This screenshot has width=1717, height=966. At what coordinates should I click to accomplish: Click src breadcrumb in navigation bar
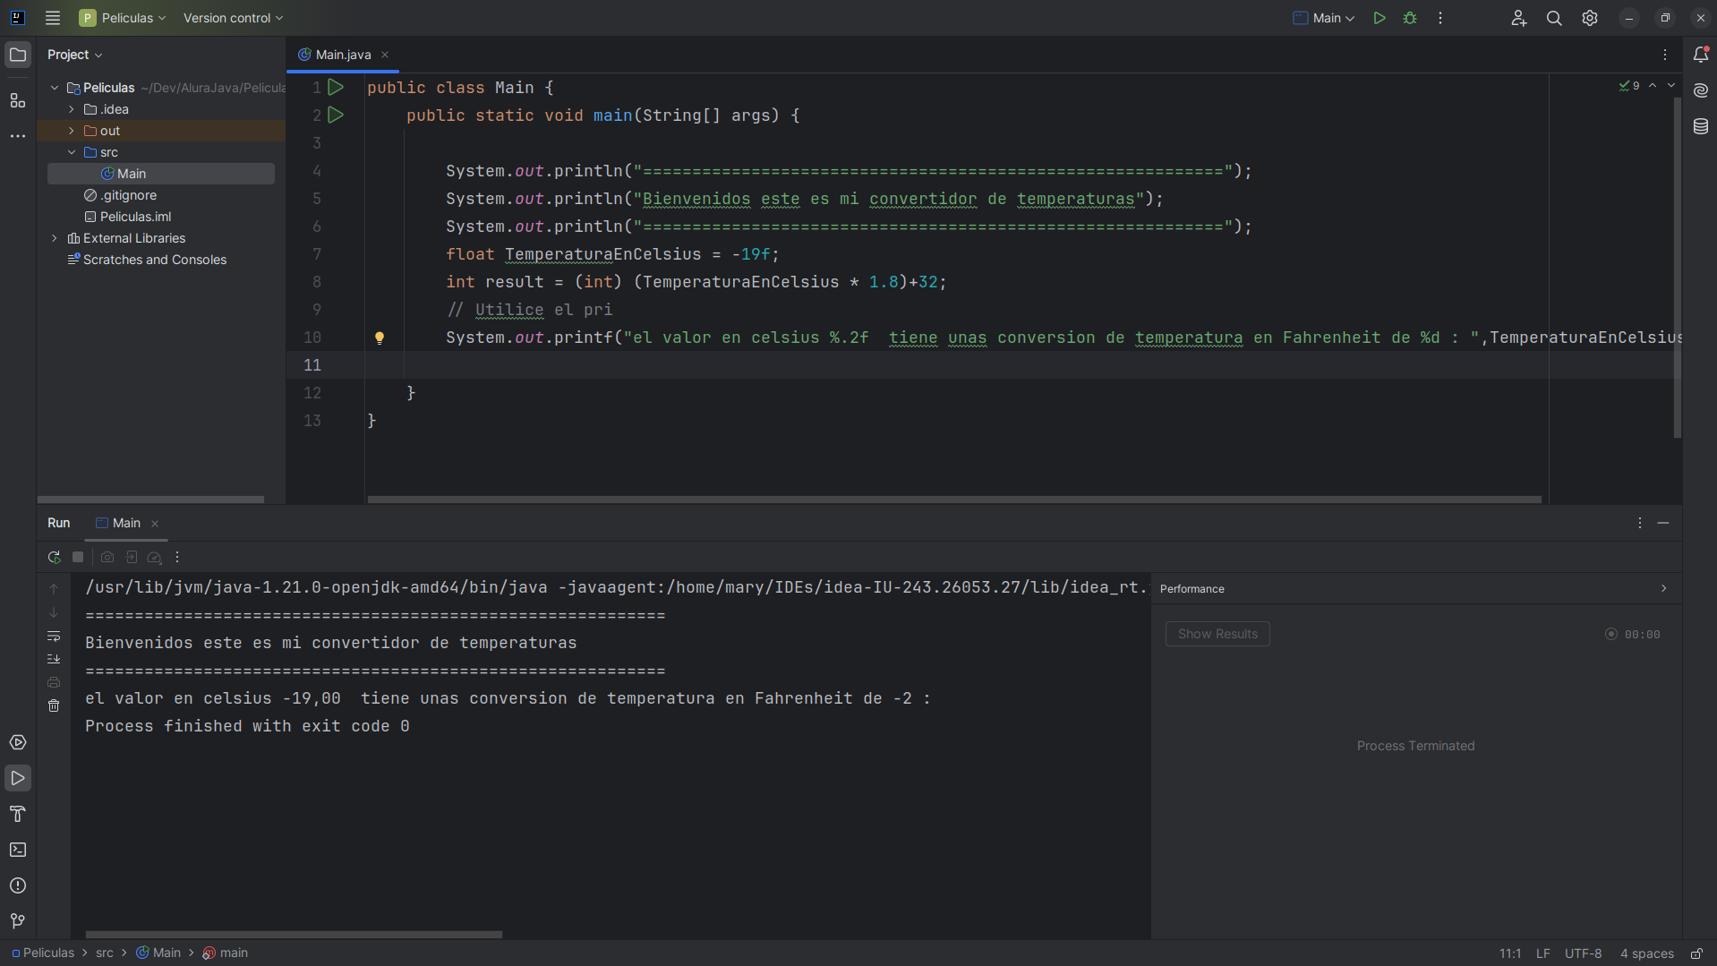[x=105, y=953]
